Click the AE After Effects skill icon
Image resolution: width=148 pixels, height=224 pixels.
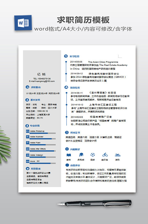(x=27, y=149)
